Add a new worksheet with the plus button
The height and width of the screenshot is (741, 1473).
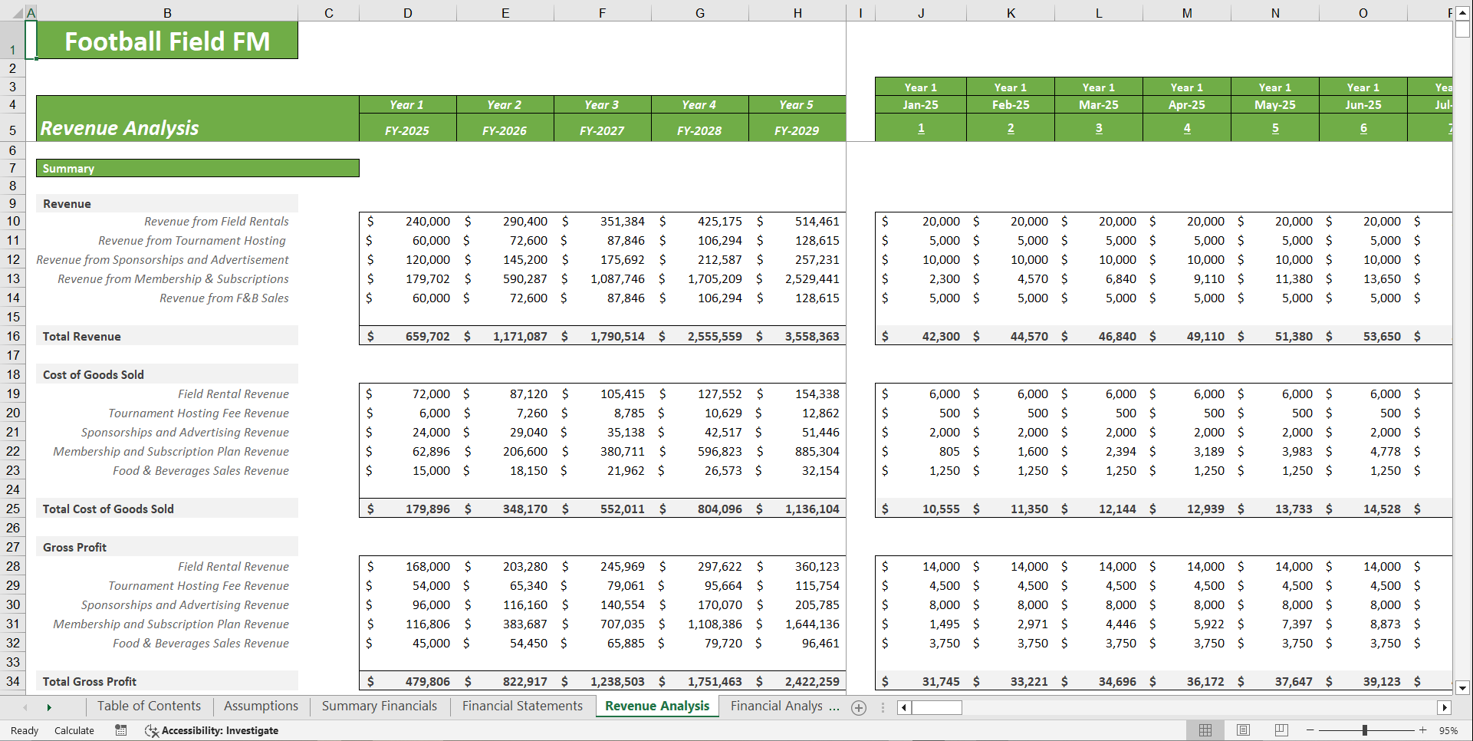click(859, 708)
